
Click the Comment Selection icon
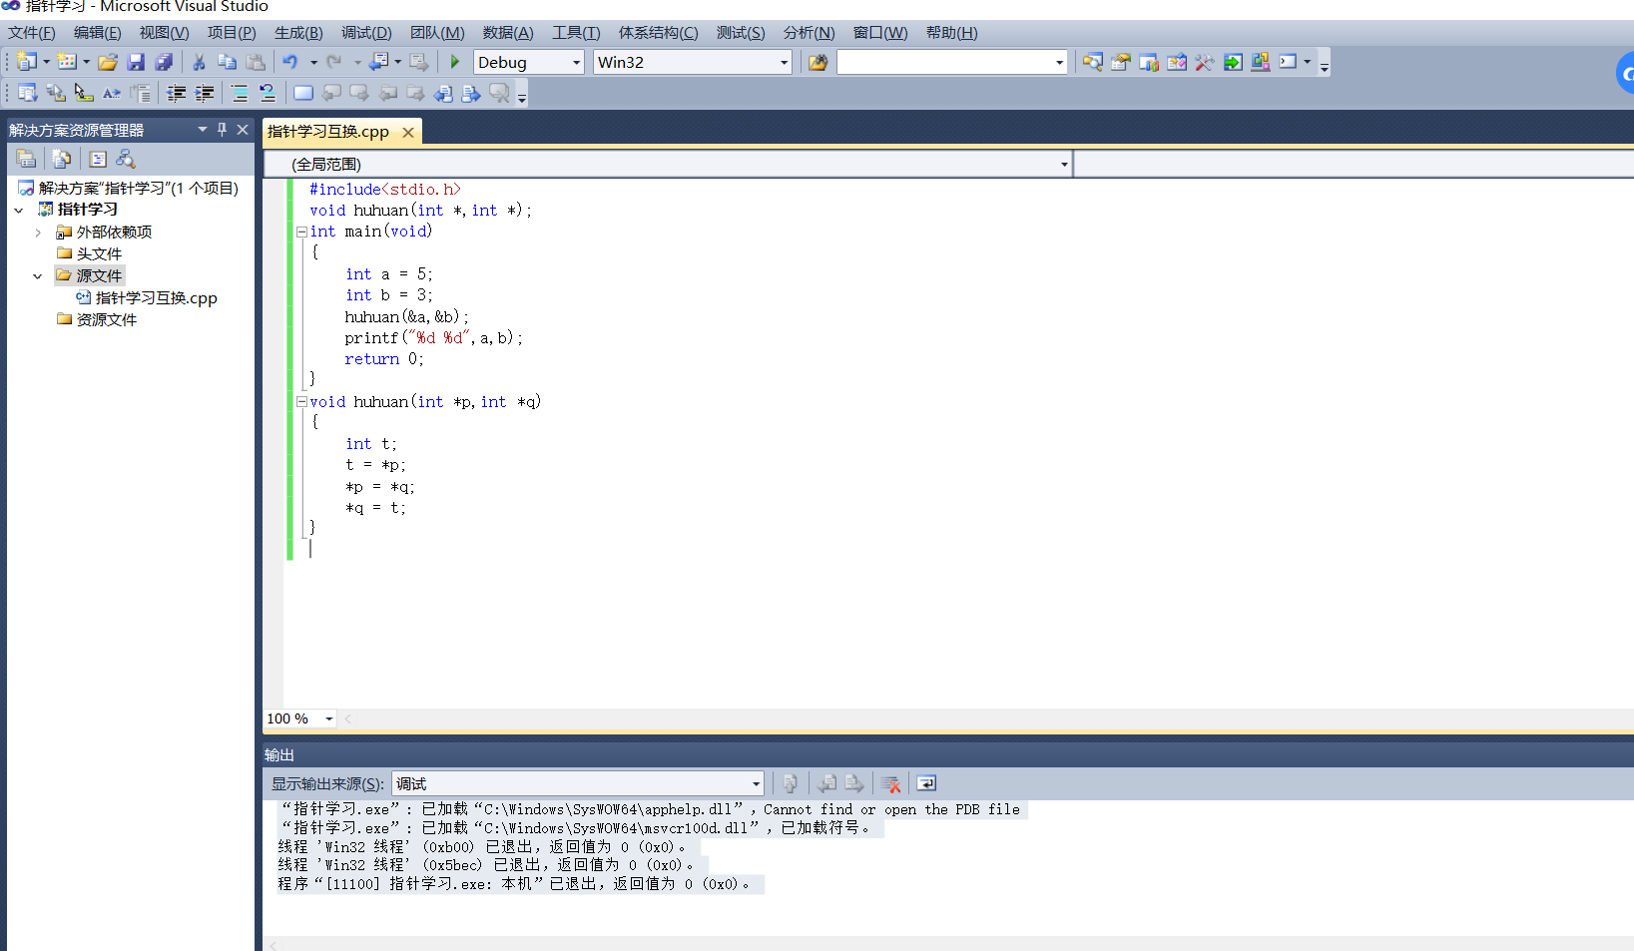(x=240, y=93)
